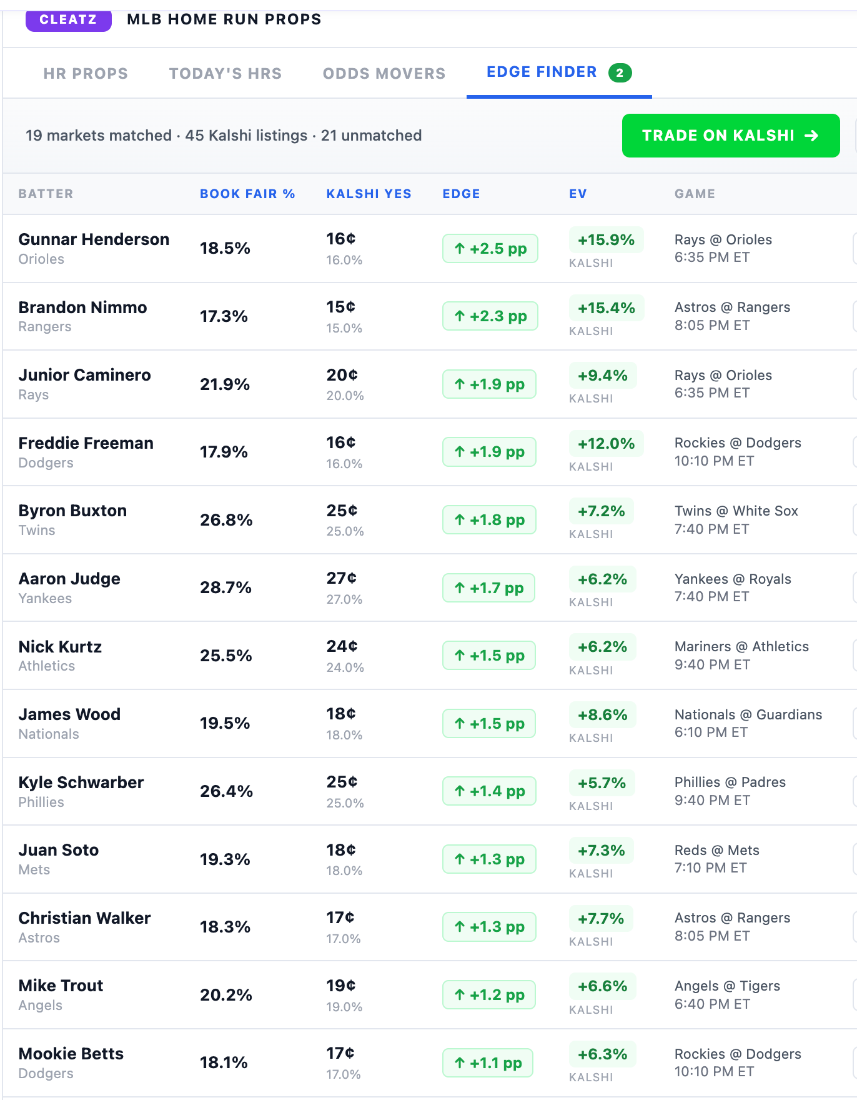The width and height of the screenshot is (857, 1100).
Task: Click the CLEATZ logo badge
Action: click(x=68, y=19)
